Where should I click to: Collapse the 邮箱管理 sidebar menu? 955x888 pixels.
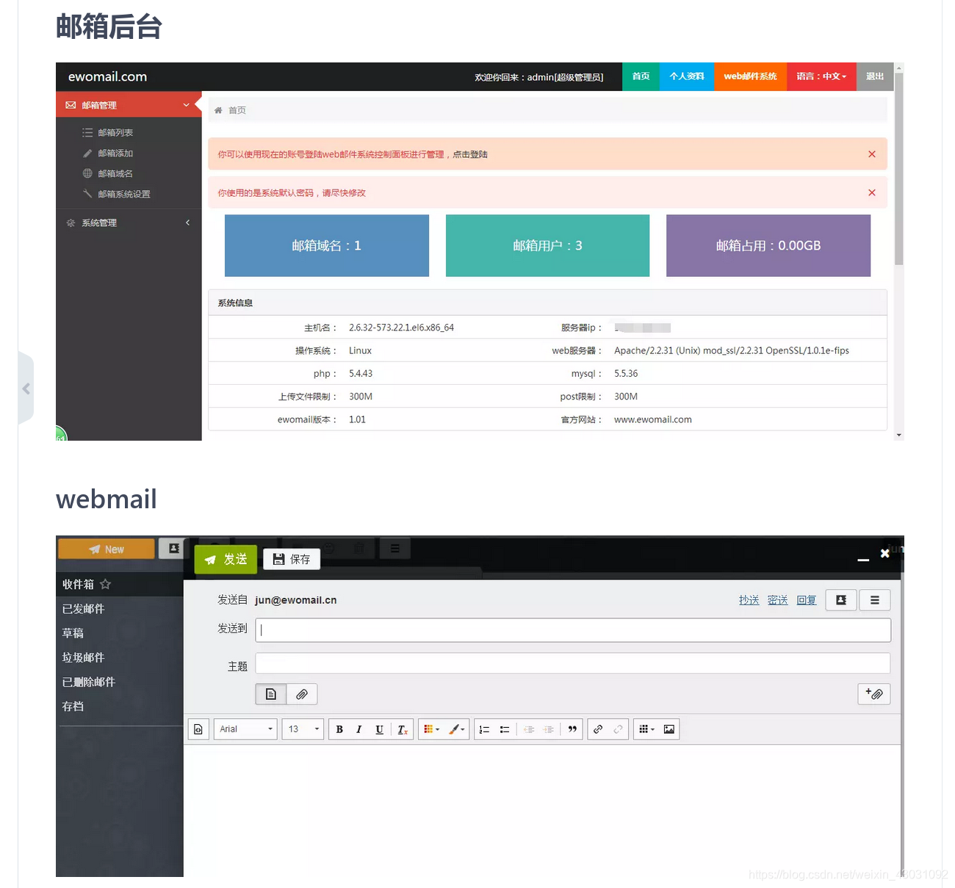(x=129, y=104)
